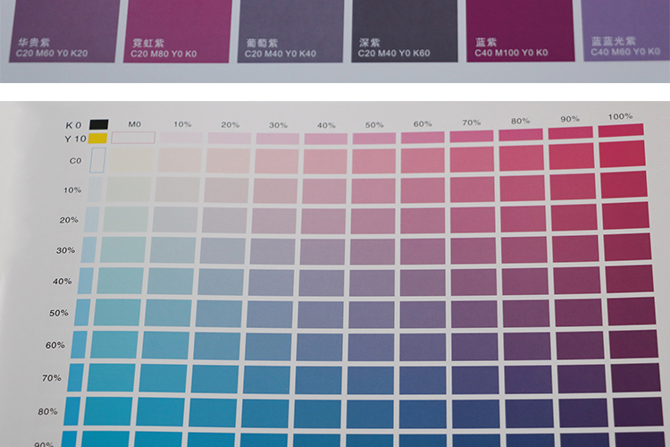The image size is (670, 447).
Task: Click the cyan row label '20%'
Action: pyautogui.click(x=69, y=220)
